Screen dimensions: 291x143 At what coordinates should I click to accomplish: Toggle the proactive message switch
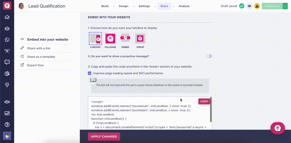point(209,56)
